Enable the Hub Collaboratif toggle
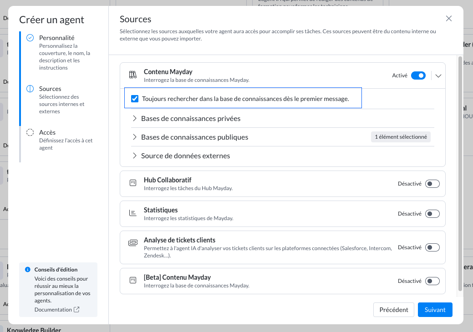This screenshot has width=473, height=332. click(x=432, y=184)
